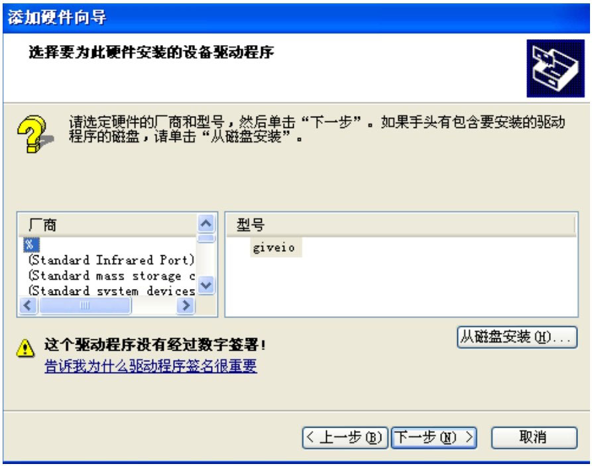Click the 型号 column header
The width and height of the screenshot is (592, 466).
pyautogui.click(x=401, y=225)
